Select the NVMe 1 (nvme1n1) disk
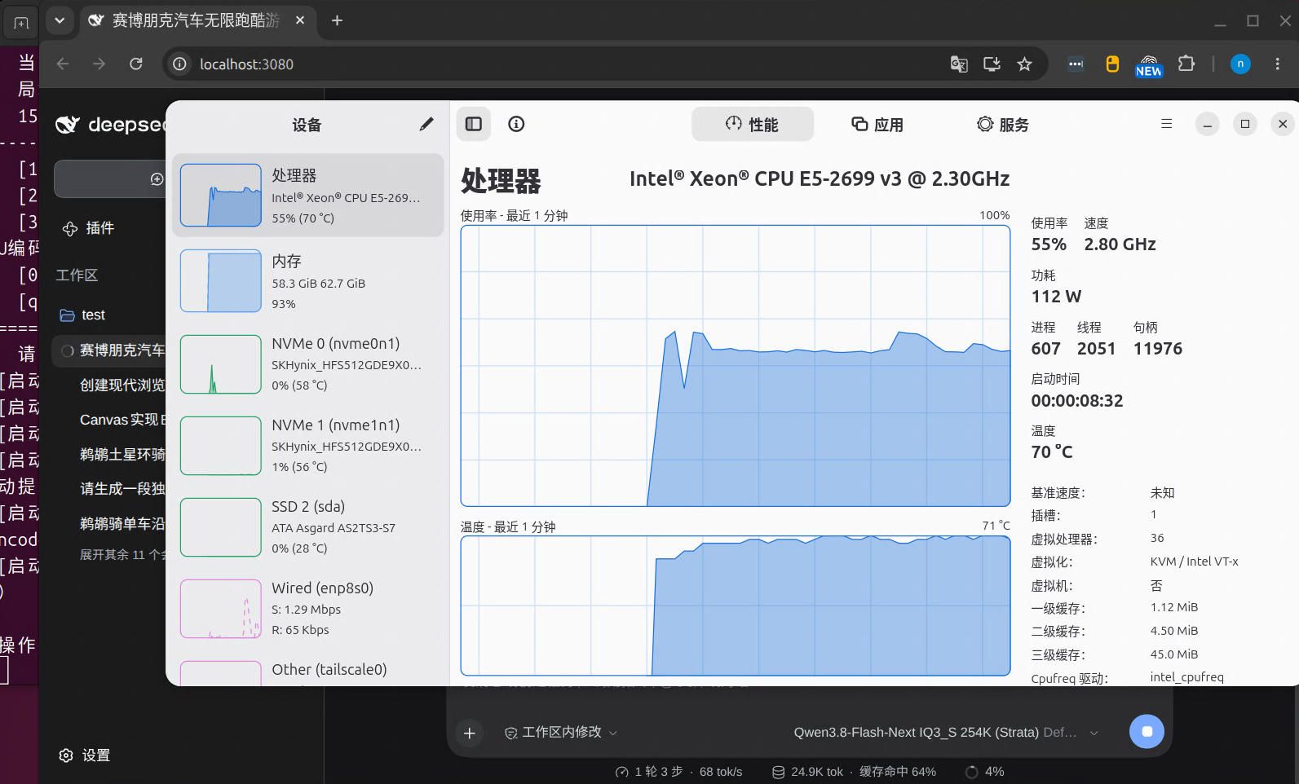 click(308, 445)
